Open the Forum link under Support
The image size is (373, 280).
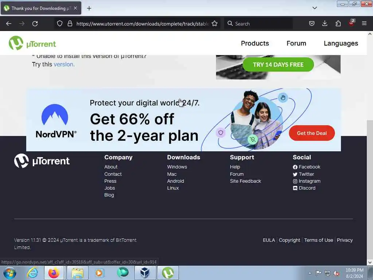[237, 174]
